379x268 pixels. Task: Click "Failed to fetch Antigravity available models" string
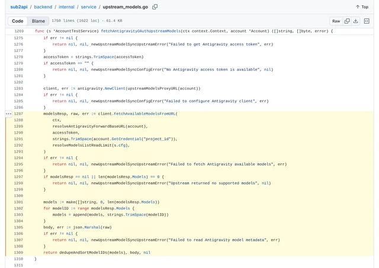221,164
